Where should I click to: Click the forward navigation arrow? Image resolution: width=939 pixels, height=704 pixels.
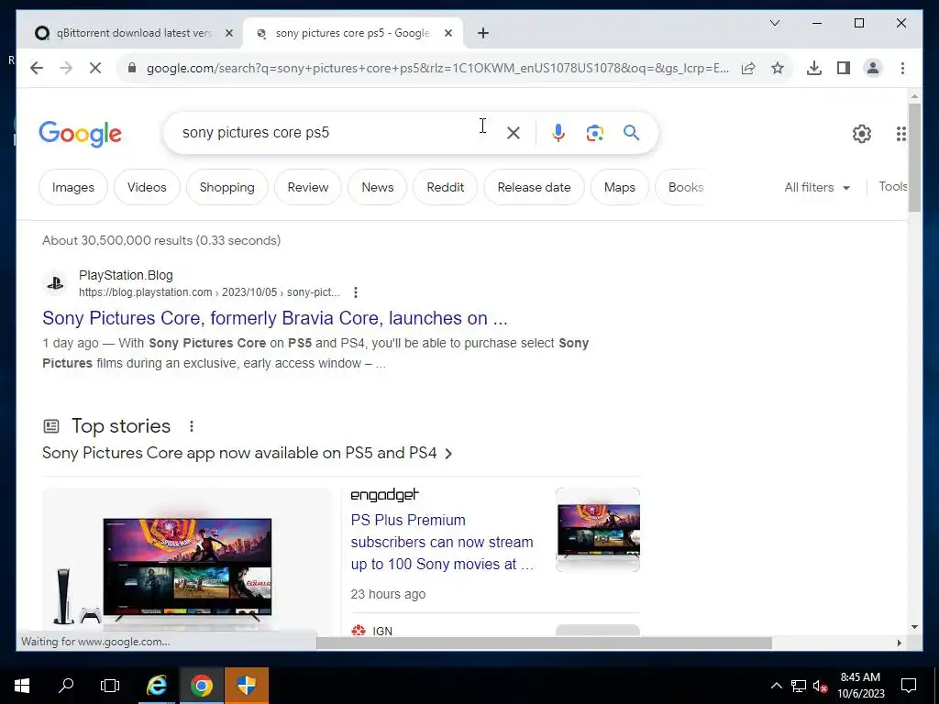click(66, 68)
